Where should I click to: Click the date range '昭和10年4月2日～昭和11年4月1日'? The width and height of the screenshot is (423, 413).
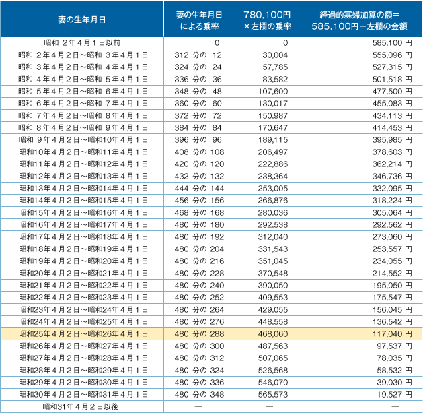(x=83, y=152)
